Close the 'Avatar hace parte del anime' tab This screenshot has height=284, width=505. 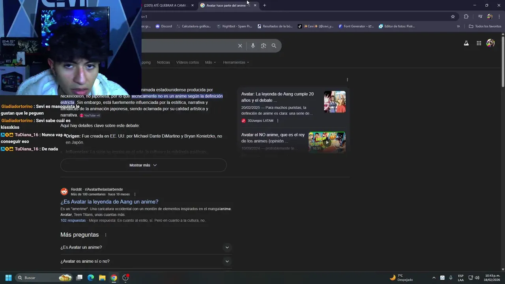pyautogui.click(x=255, y=6)
